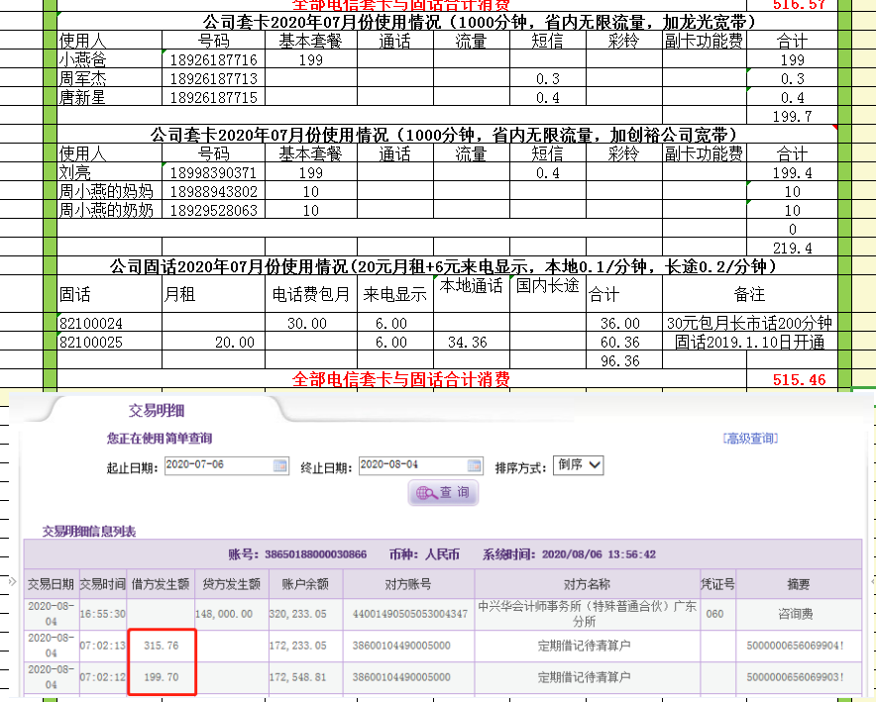This screenshot has width=876, height=702.
Task: Select the cell with number 18926187716
Action: pos(213,60)
